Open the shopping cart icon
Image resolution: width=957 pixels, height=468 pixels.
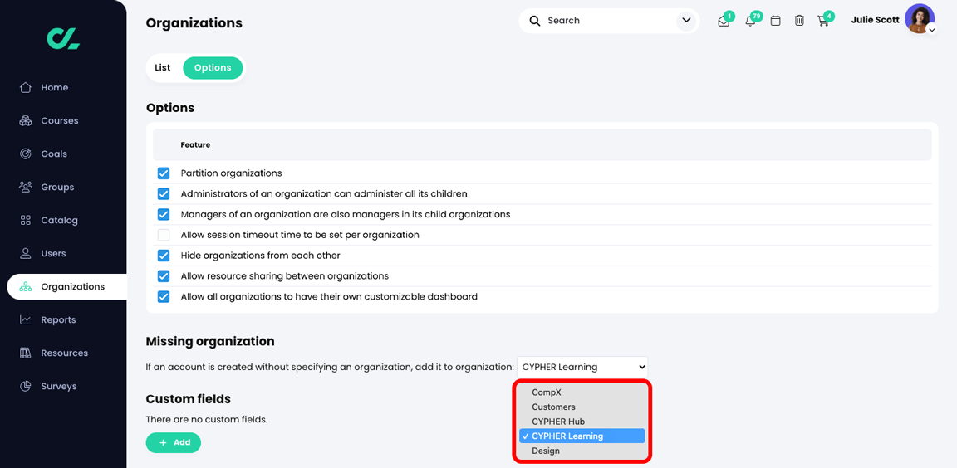point(822,22)
